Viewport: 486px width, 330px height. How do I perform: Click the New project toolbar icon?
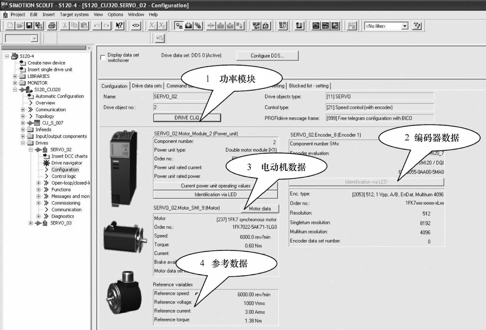[10, 26]
